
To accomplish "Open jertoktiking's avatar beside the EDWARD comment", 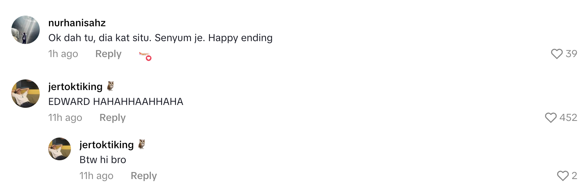I will (x=26, y=94).
